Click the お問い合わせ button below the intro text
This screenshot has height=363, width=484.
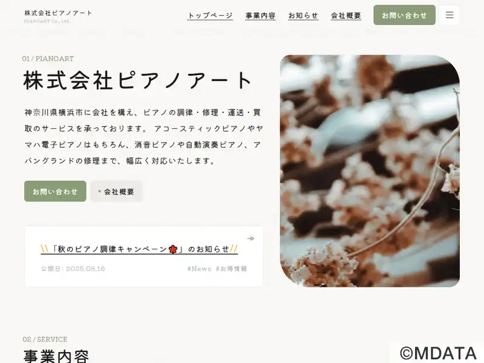55,191
